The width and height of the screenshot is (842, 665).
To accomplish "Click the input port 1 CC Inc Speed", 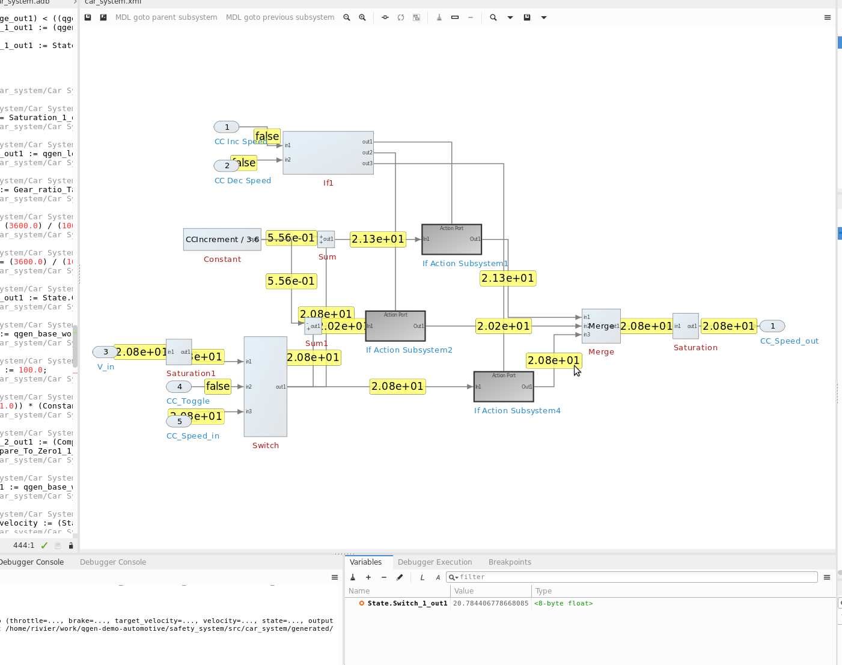I will click(x=227, y=127).
